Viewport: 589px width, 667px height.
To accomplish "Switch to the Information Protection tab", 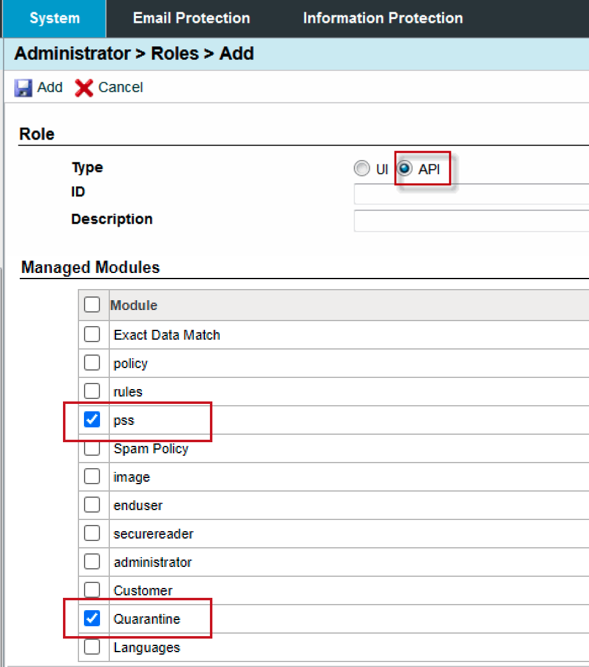I will click(383, 19).
